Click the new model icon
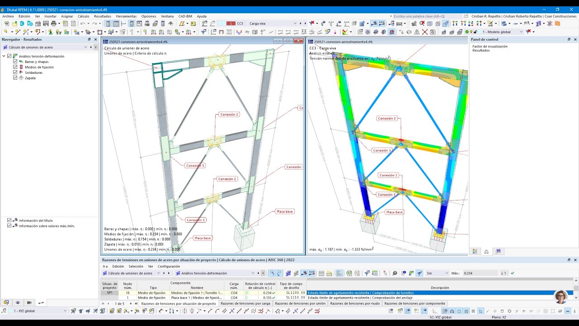 [6, 24]
